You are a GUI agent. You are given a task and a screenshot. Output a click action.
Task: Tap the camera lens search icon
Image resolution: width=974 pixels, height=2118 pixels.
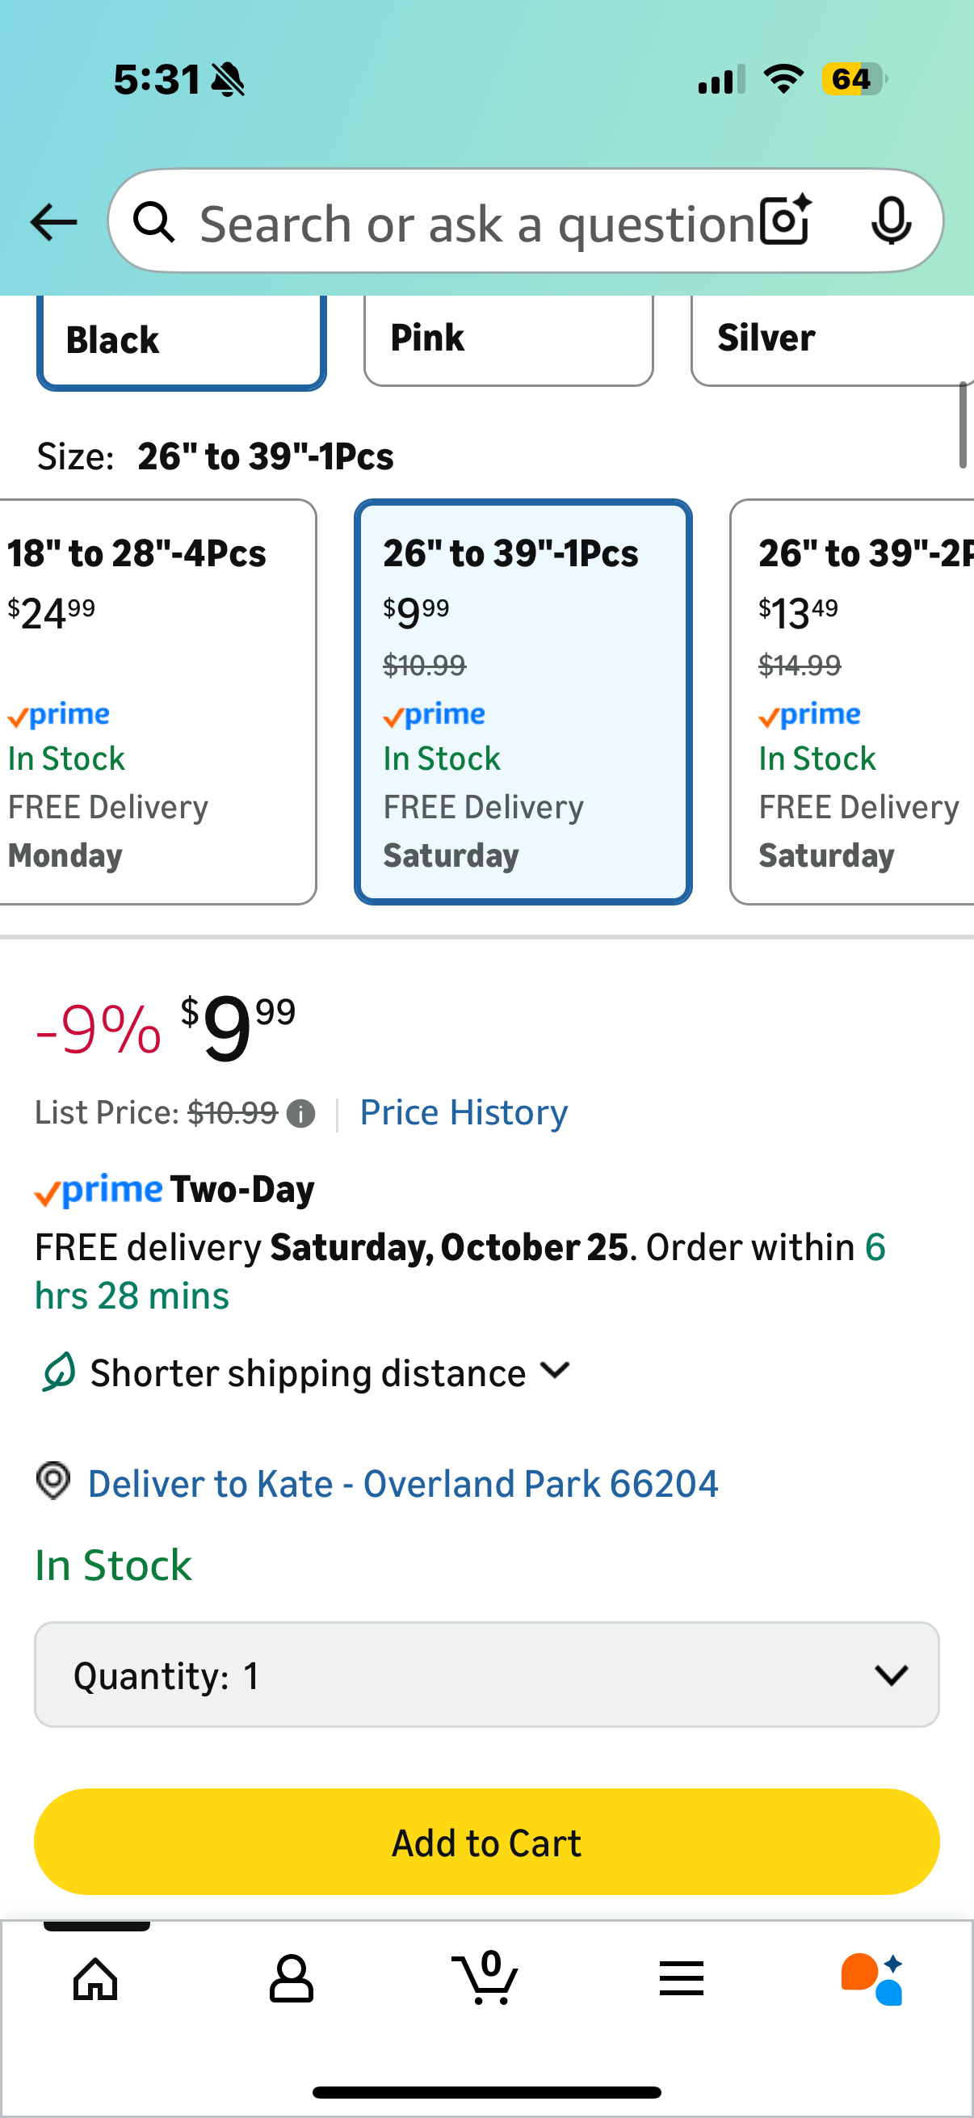pos(785,221)
